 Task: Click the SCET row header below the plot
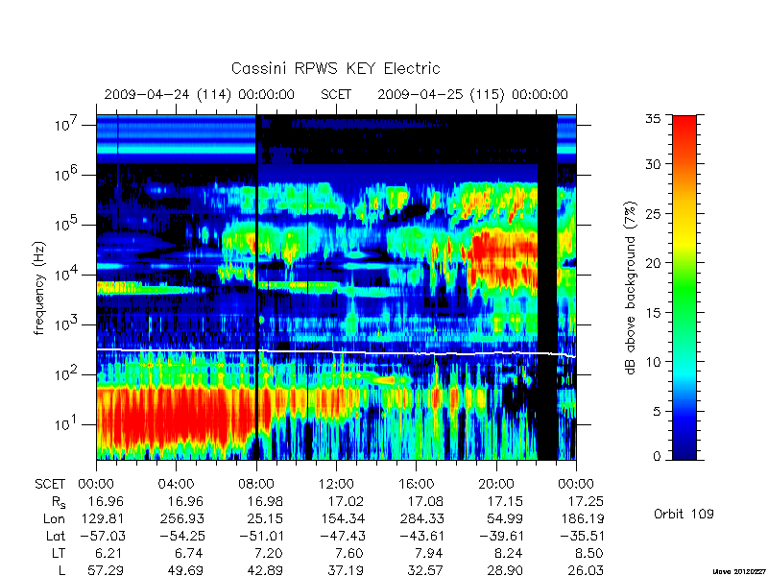50,484
